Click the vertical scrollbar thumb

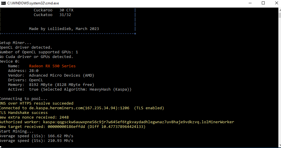click(280, 15)
